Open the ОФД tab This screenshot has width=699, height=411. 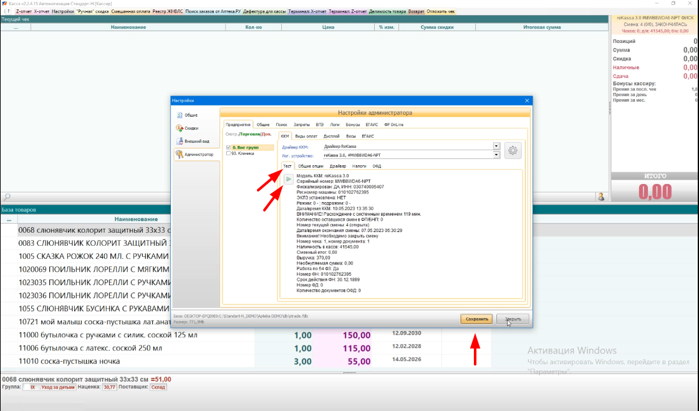(377, 167)
